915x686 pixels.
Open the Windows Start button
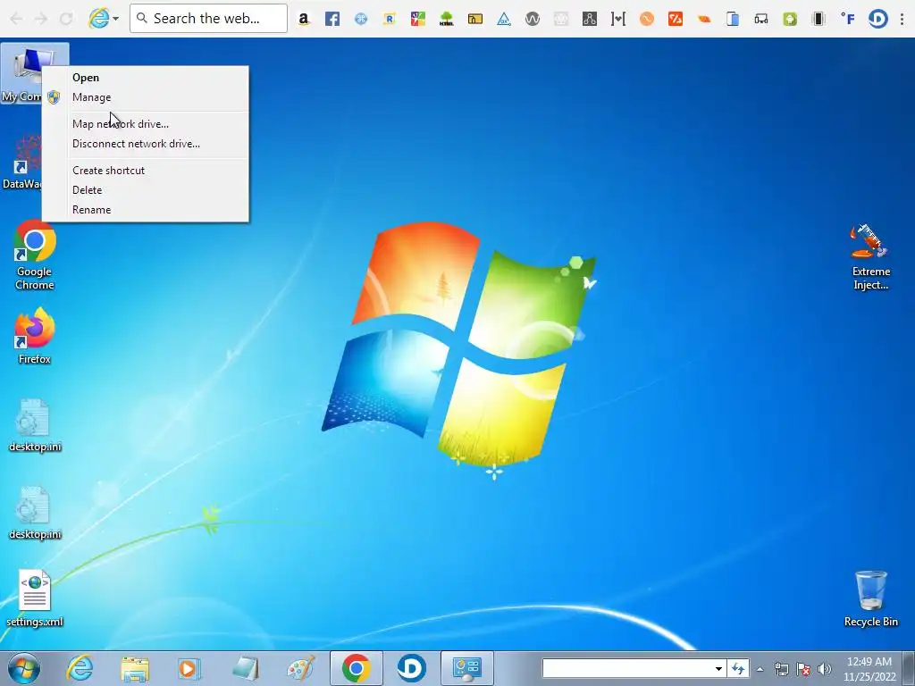coord(24,668)
